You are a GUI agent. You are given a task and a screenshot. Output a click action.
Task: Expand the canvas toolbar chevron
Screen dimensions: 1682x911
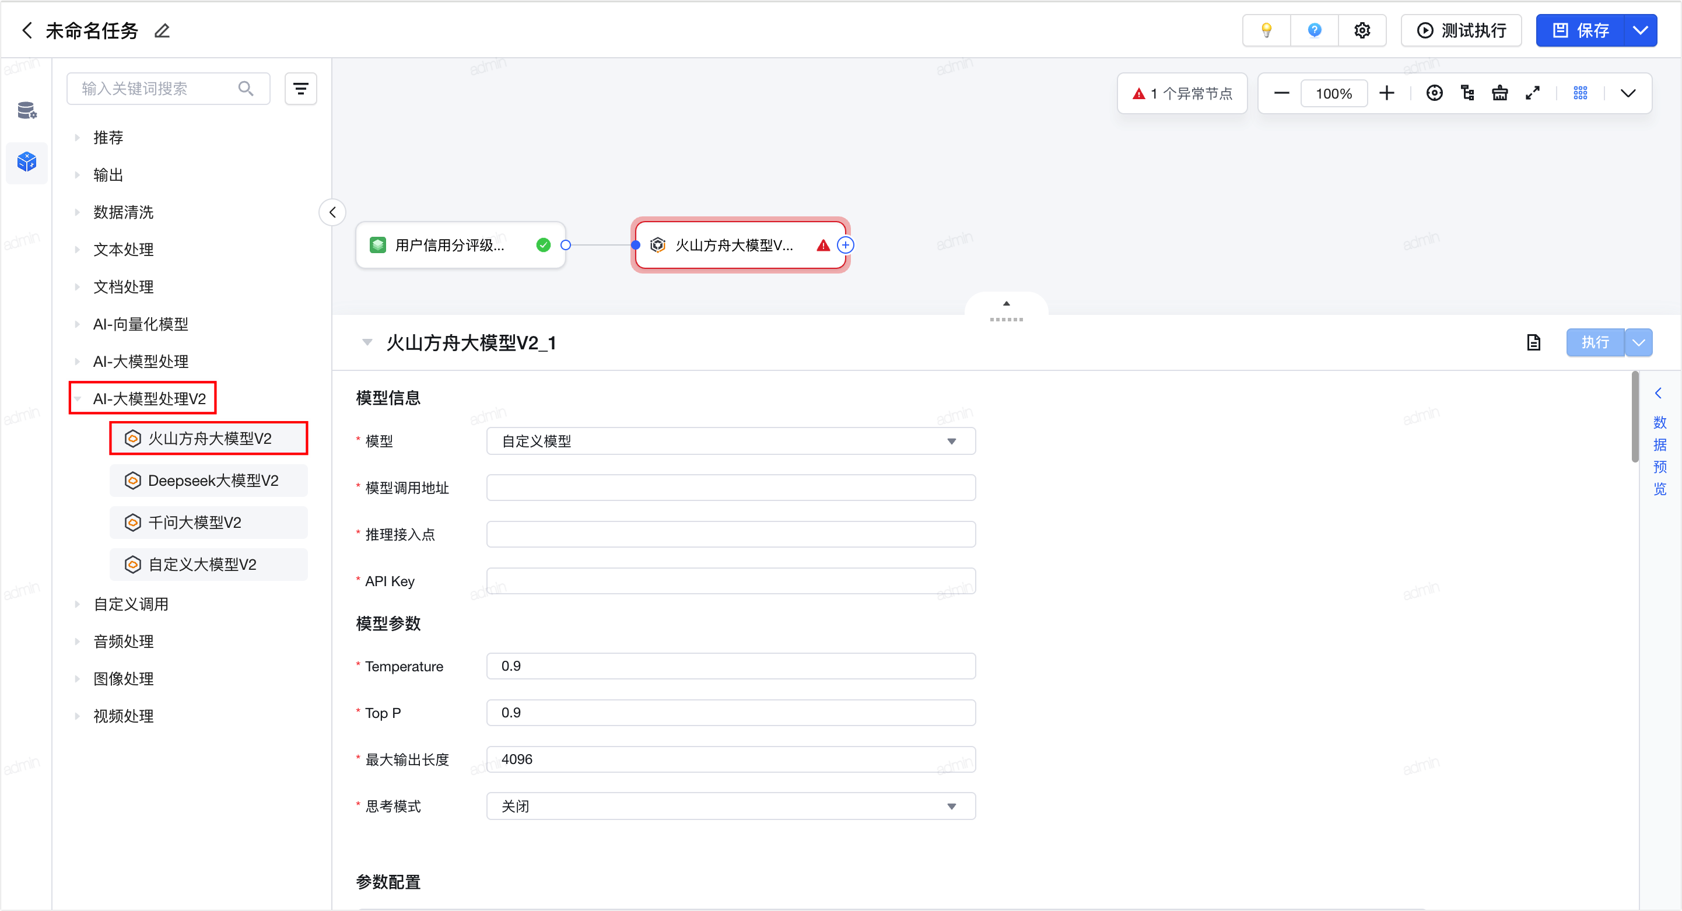click(1628, 93)
